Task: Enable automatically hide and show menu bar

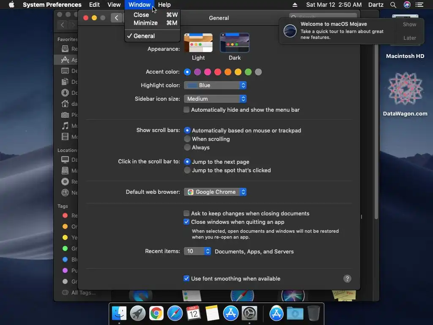Action: (x=186, y=110)
